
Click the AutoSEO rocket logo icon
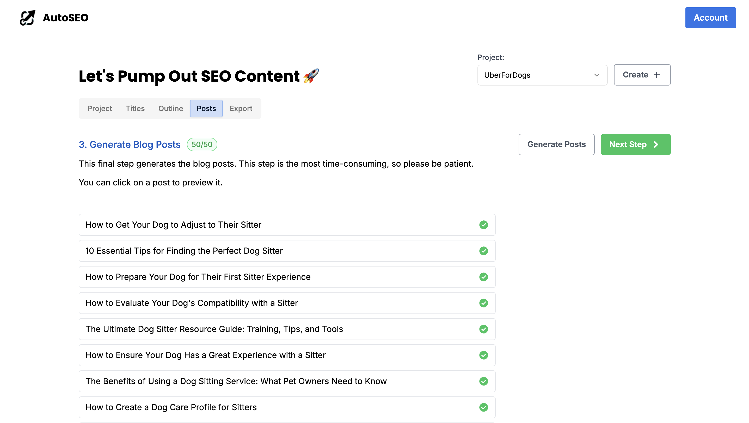point(28,18)
